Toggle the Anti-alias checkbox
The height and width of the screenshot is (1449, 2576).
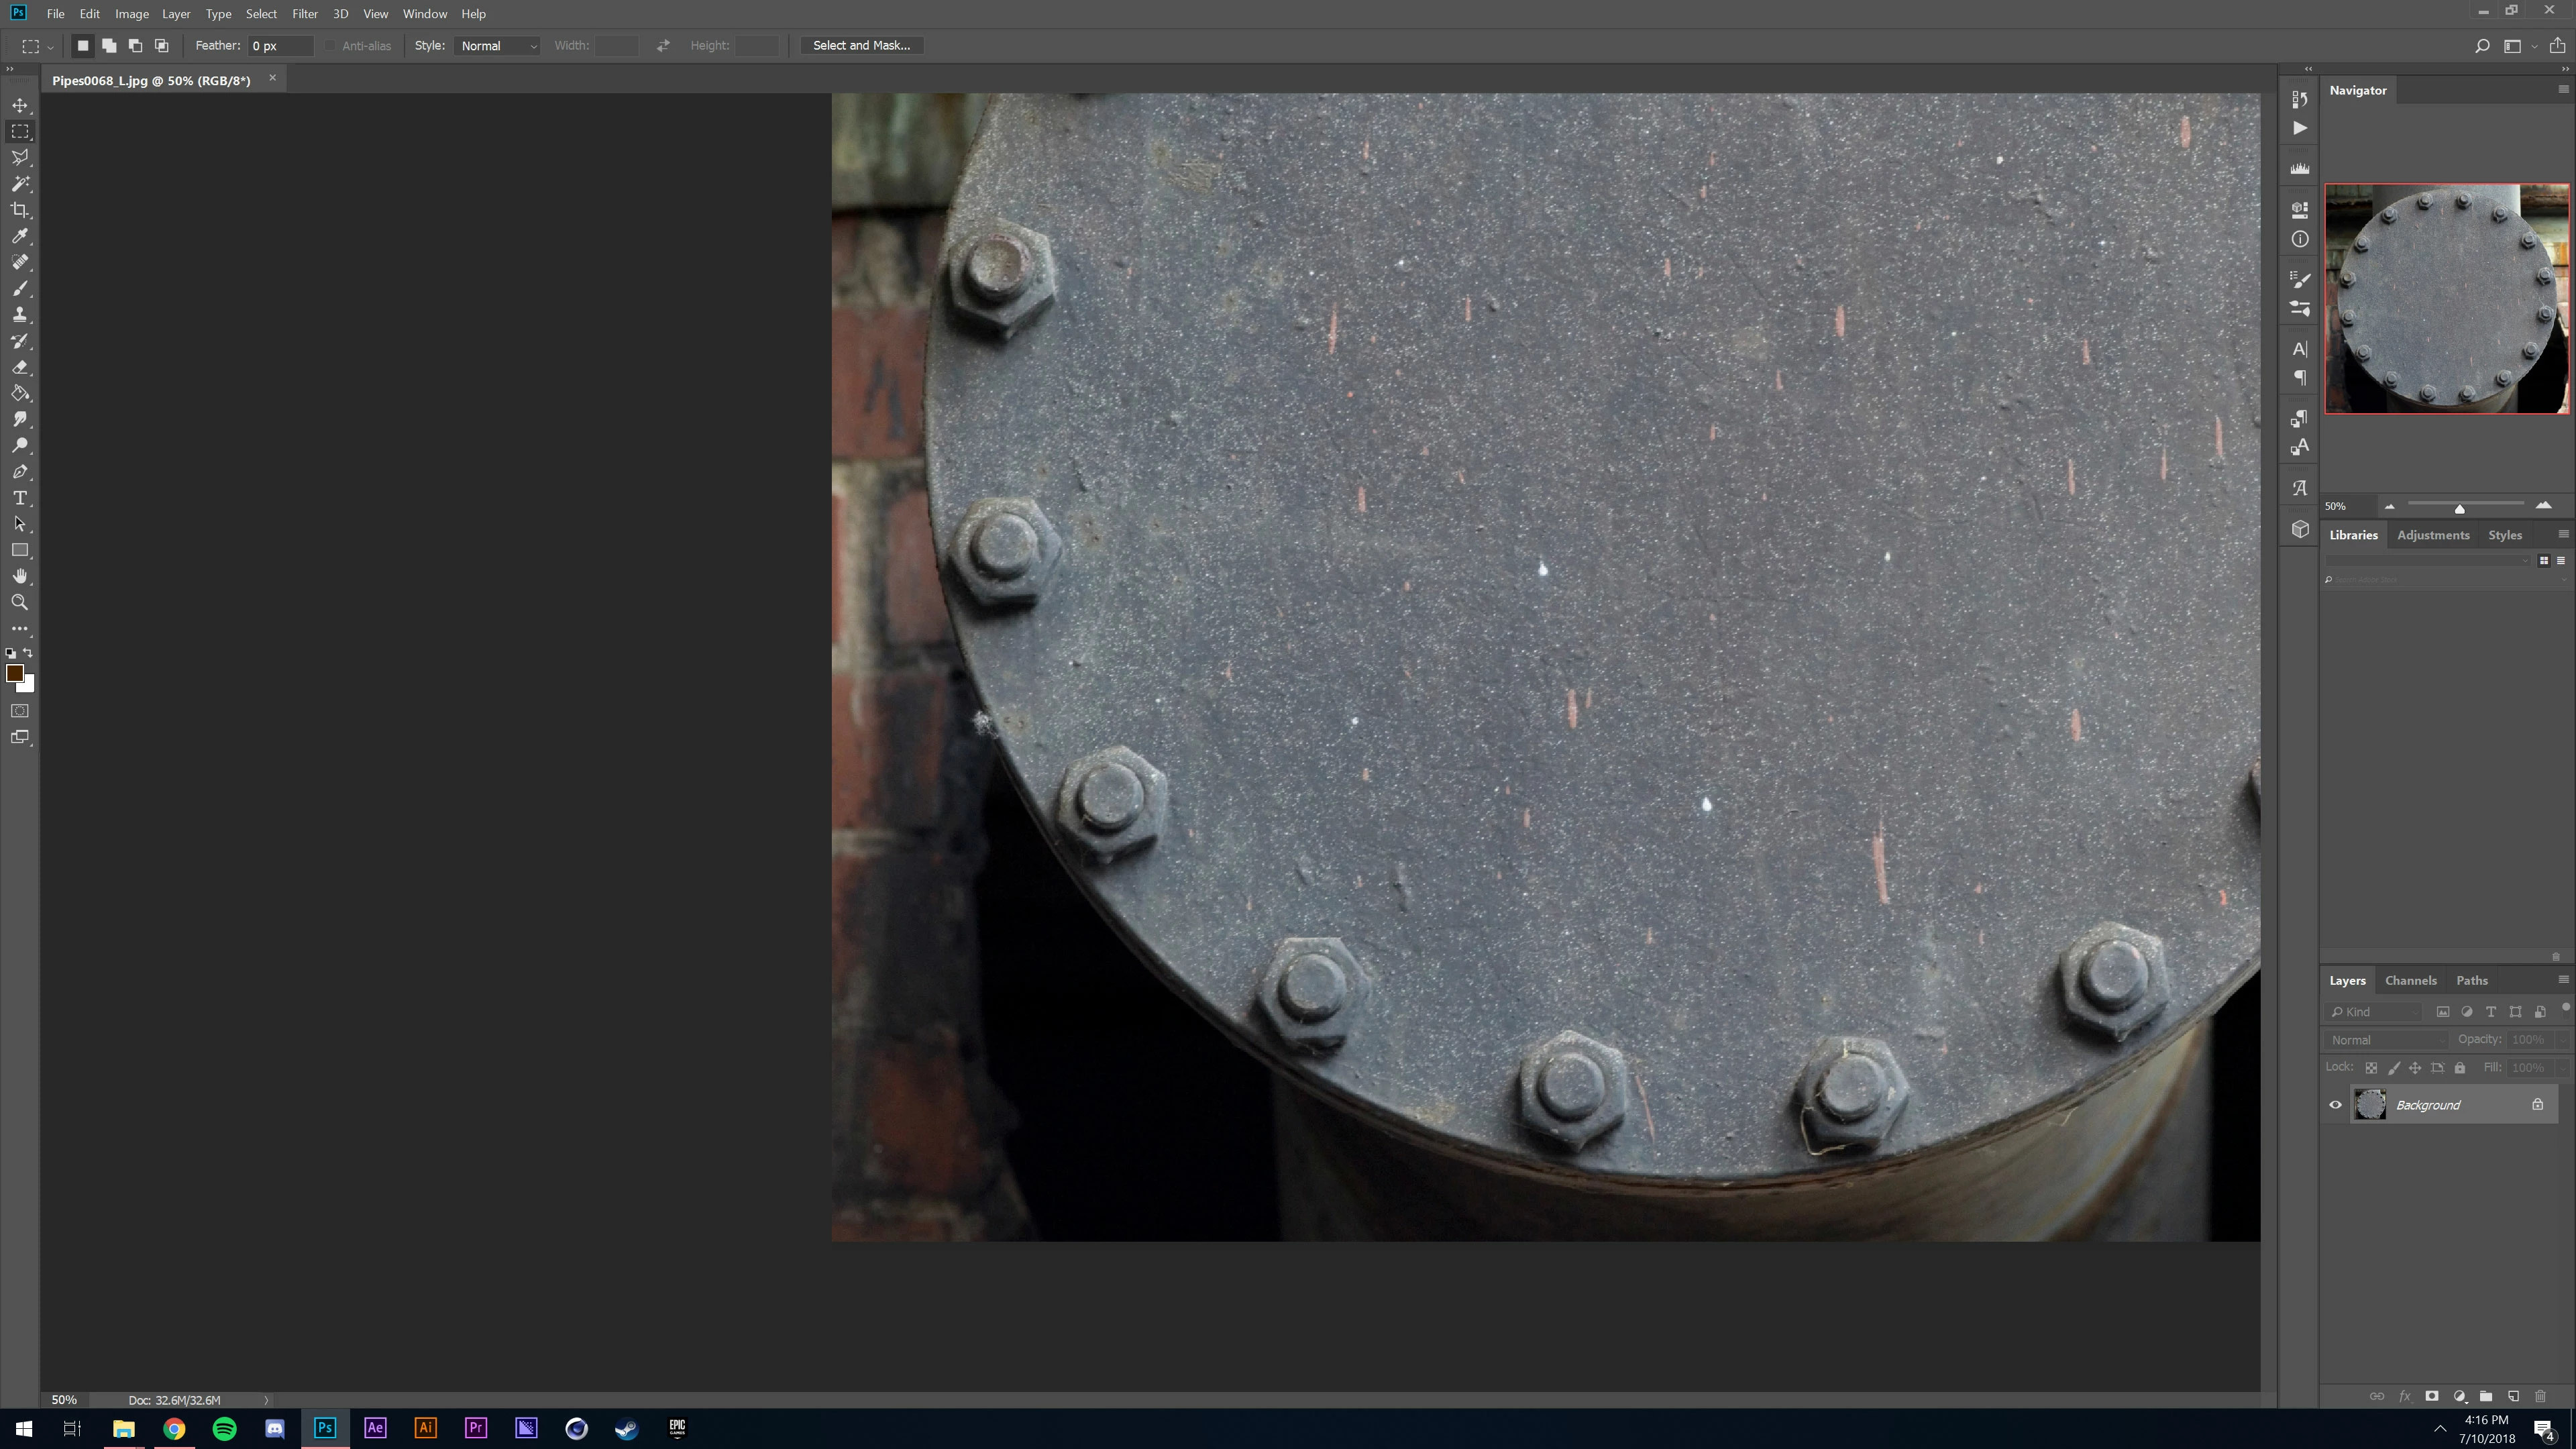(x=331, y=46)
